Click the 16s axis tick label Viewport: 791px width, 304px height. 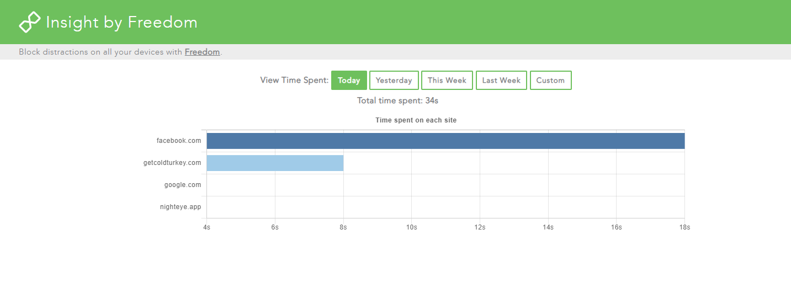[x=616, y=227]
